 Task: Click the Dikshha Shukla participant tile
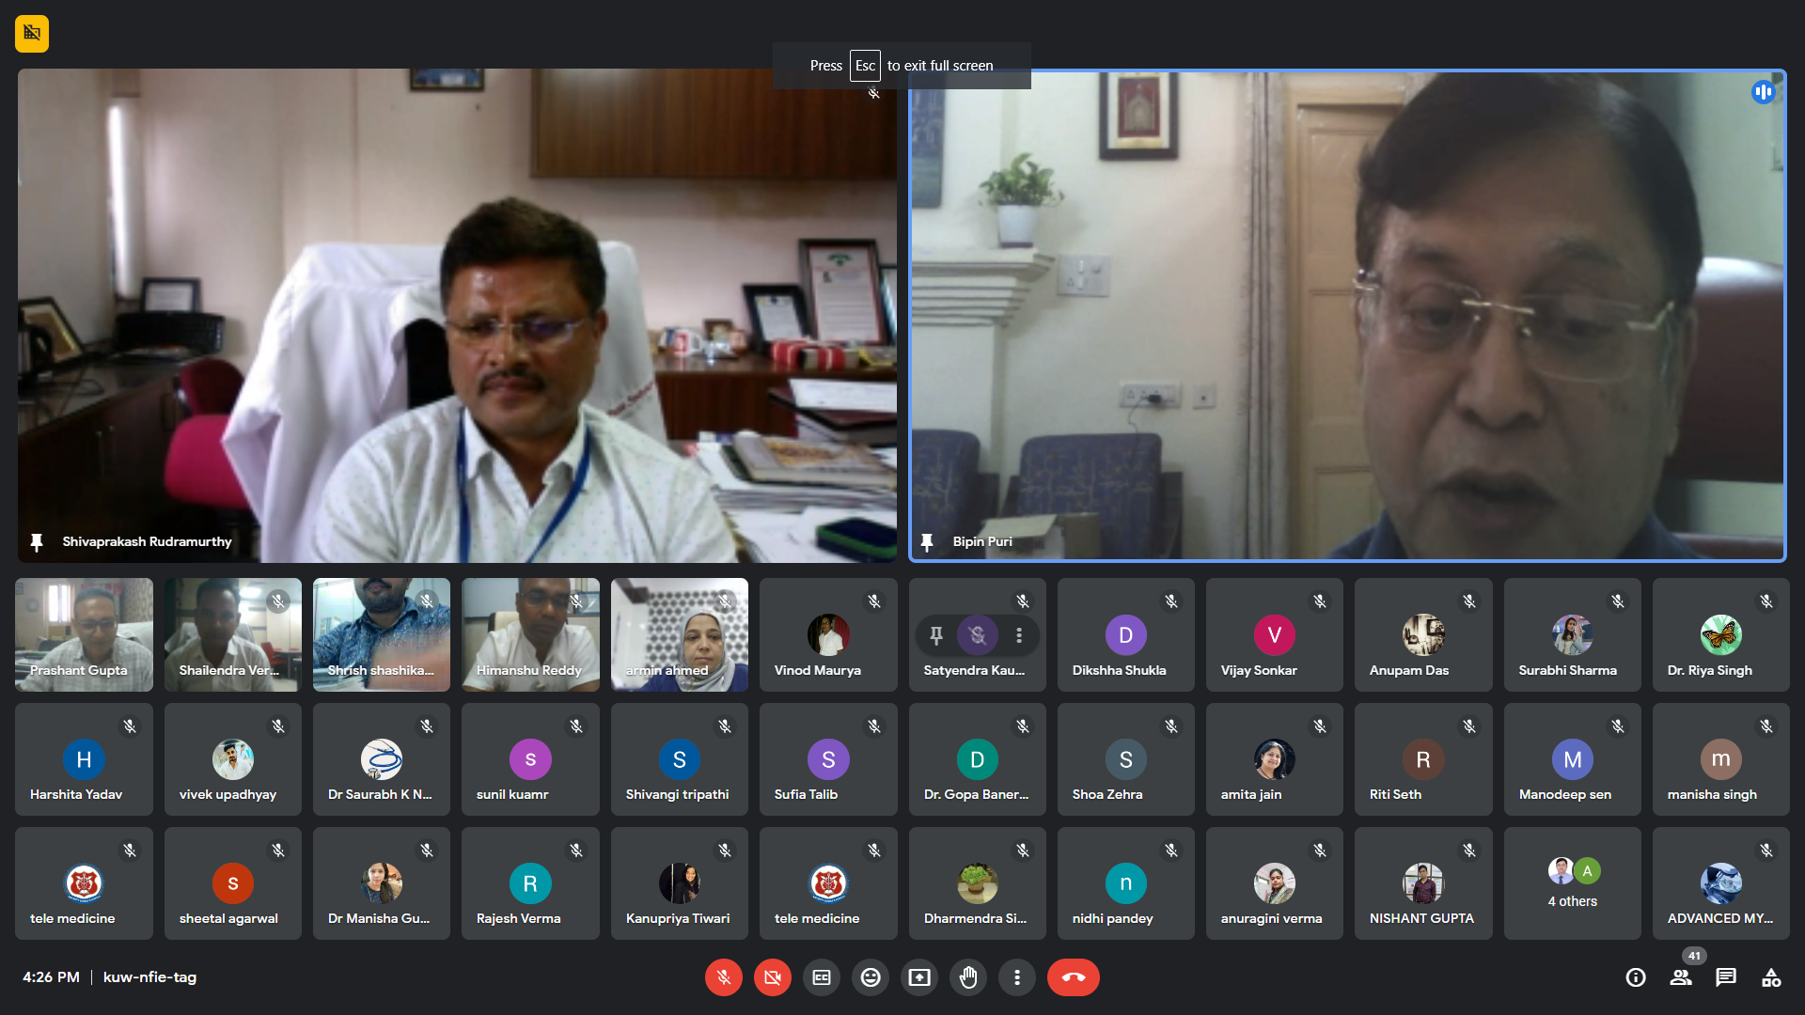click(x=1125, y=635)
